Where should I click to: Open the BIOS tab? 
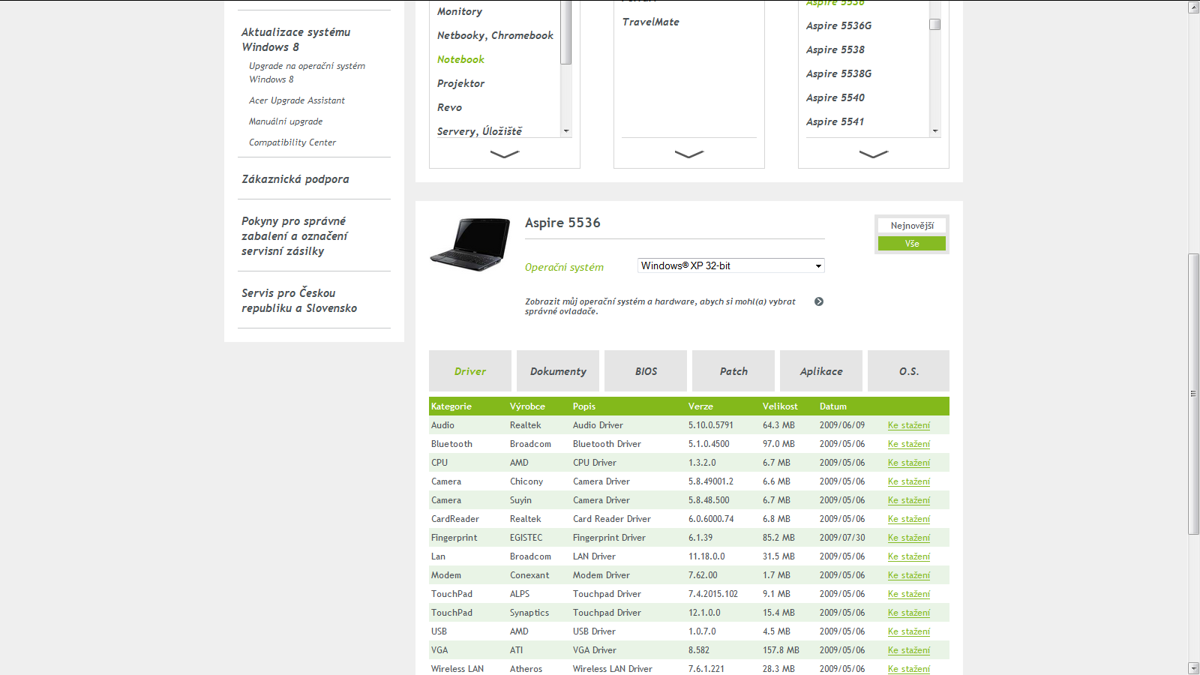(646, 370)
